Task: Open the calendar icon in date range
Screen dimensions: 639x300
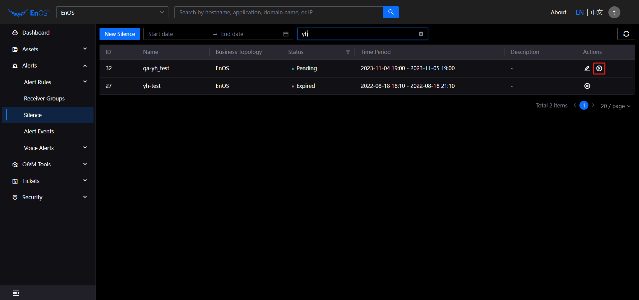Action: (x=286, y=34)
